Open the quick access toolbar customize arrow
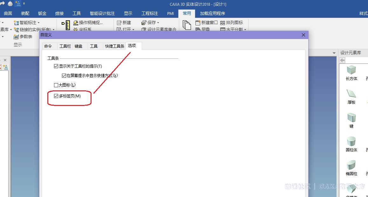Screen dimensions: 368x197 point(24,3)
